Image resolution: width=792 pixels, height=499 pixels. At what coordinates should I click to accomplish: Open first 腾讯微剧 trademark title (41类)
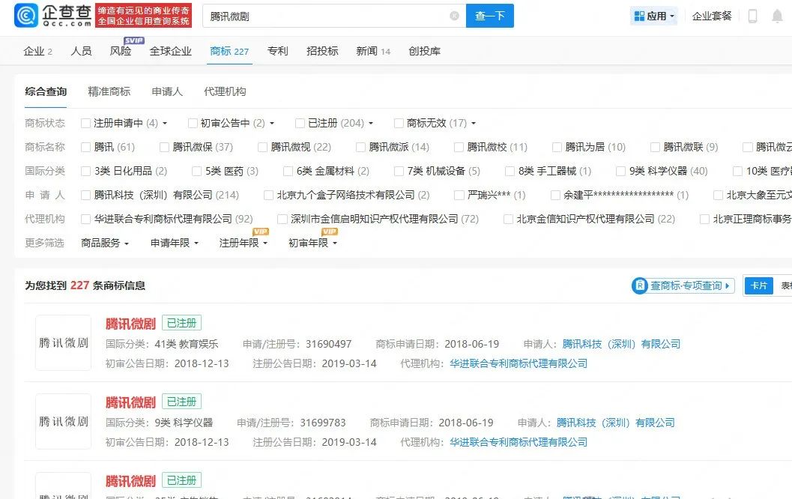[x=130, y=324]
